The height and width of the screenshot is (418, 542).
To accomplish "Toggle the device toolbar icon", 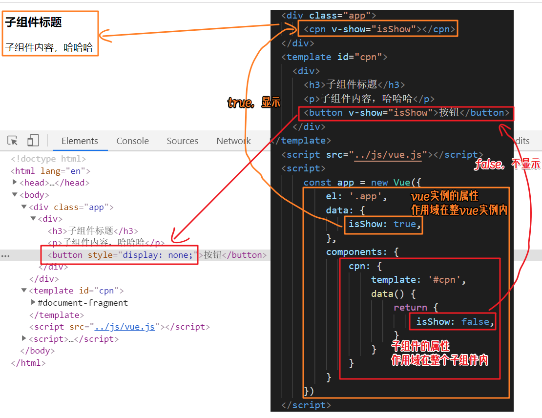I will point(33,140).
